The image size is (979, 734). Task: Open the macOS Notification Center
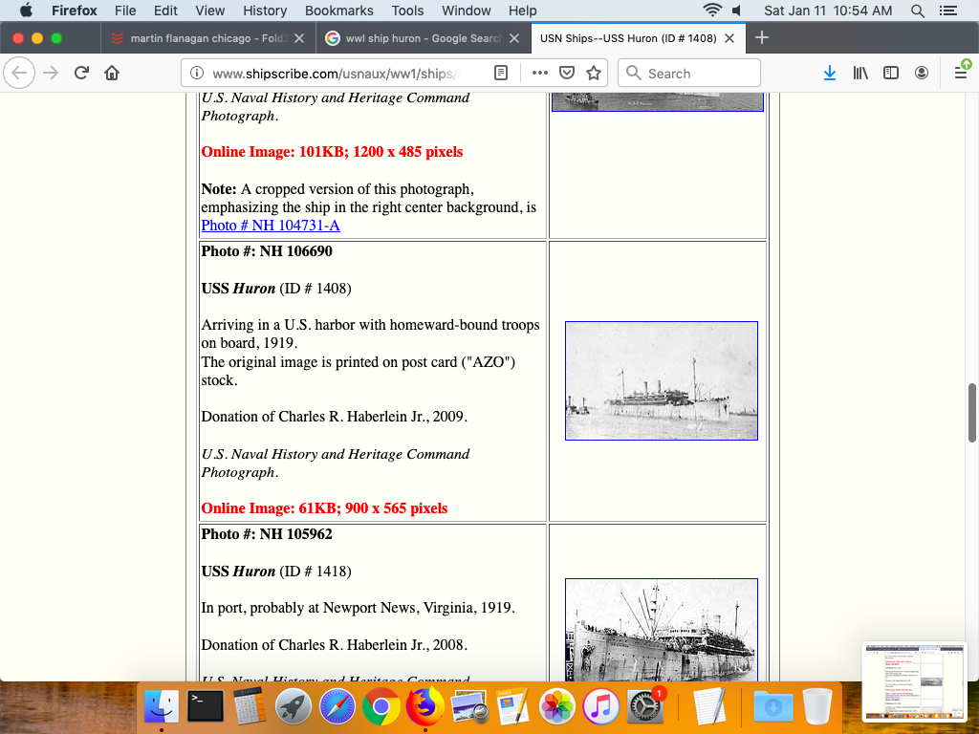[948, 11]
